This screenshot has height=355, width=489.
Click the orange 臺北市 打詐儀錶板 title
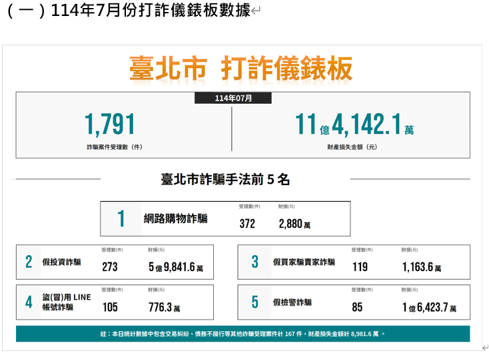[241, 69]
